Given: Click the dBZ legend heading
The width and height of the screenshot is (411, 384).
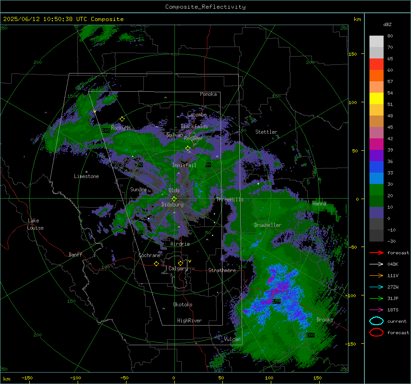Looking at the screenshot, I should tap(387, 24).
